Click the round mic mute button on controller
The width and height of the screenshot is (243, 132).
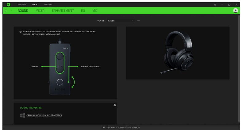coord(60,82)
